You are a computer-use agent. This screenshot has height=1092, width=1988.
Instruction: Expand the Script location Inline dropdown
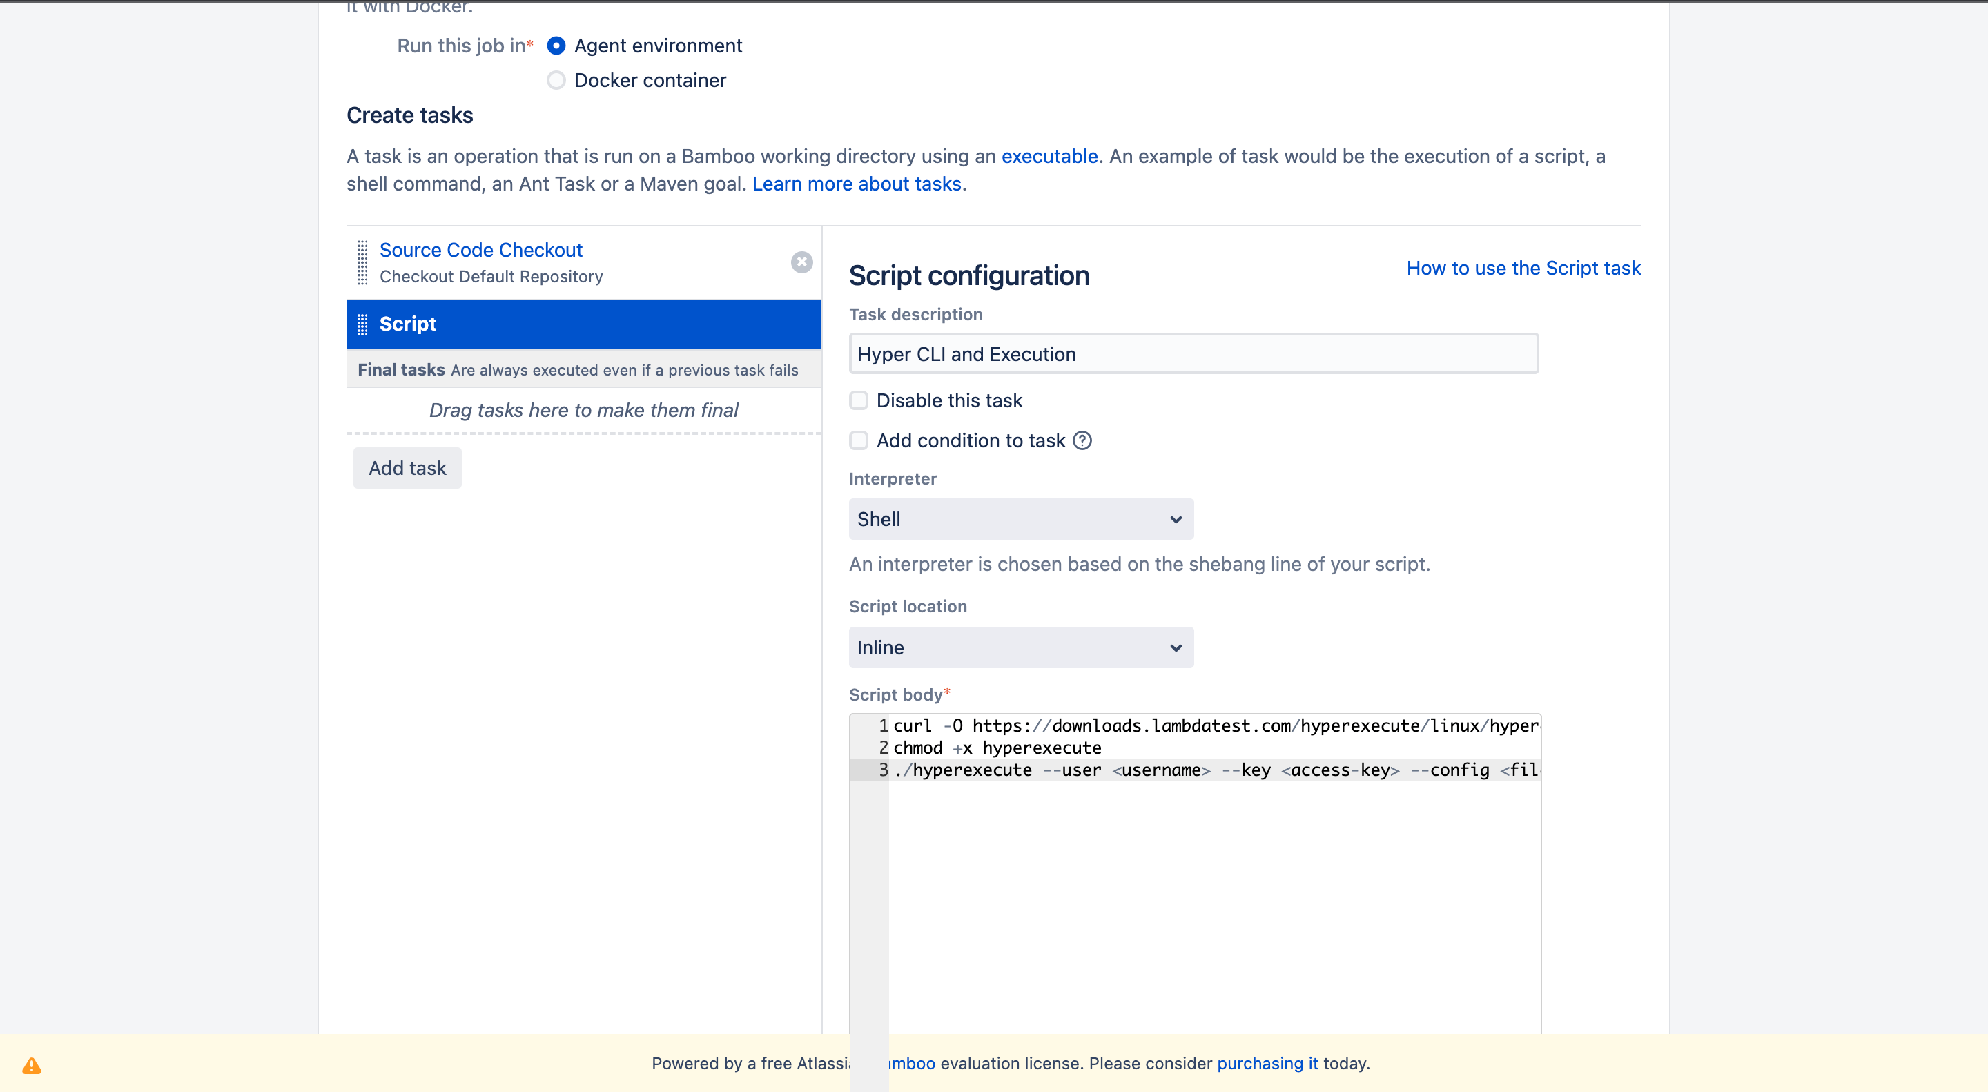[x=1020, y=647]
